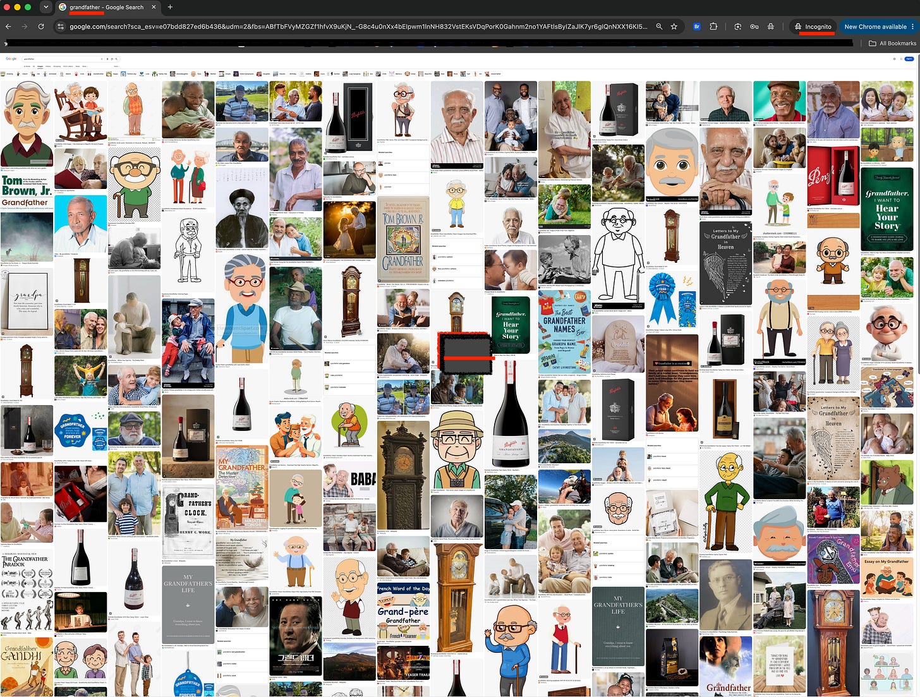Open My Grandfather the Master Detective cover
The image size is (920, 697).
pos(241,487)
